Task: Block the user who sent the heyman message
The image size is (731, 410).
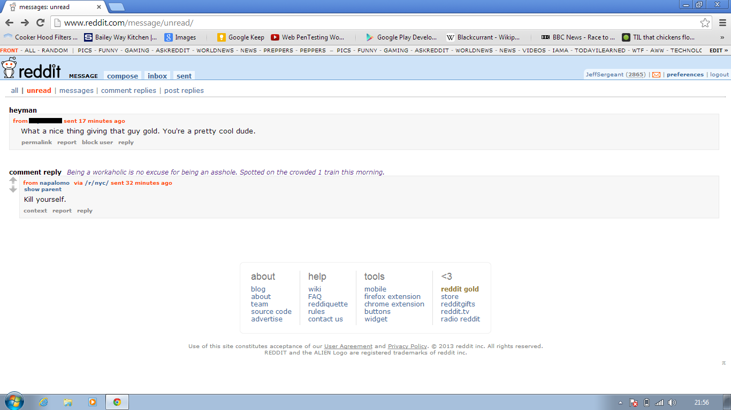Action: (97, 142)
